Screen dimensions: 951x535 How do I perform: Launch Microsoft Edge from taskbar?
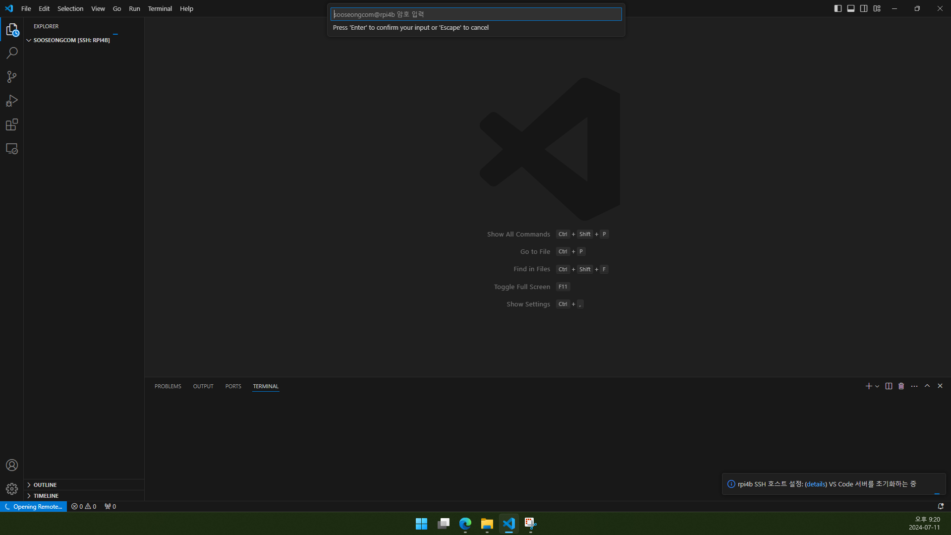pos(465,524)
